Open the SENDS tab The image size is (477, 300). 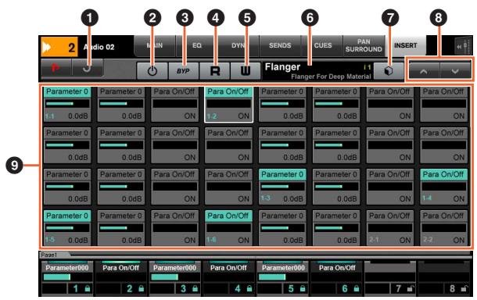click(x=280, y=45)
